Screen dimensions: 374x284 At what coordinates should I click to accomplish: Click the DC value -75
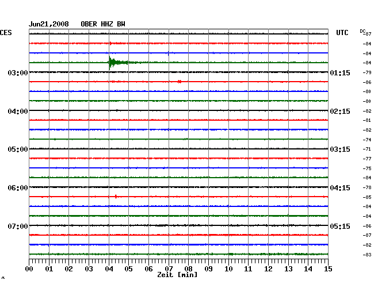(x=367, y=168)
